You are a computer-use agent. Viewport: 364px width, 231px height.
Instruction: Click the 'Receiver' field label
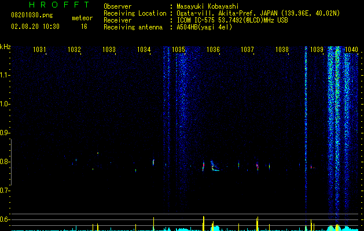tap(117, 20)
